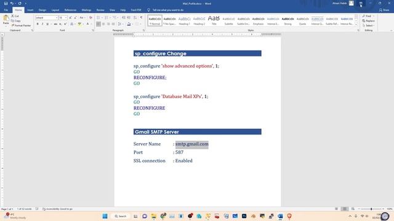Open the Select dropdown in Editing
Viewport: 394px width, 221px height.
click(369, 26)
